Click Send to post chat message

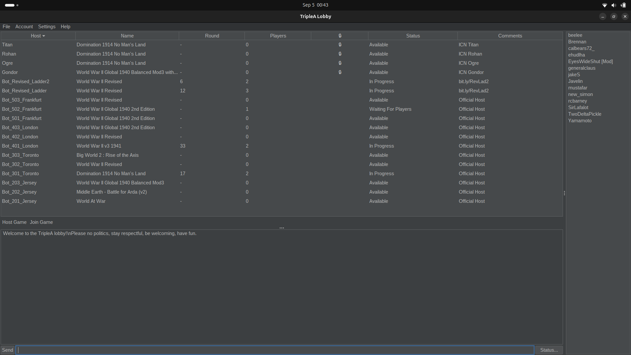click(8, 350)
